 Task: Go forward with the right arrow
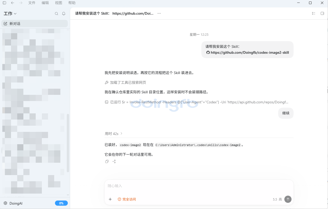pyautogui.click(x=21, y=3)
